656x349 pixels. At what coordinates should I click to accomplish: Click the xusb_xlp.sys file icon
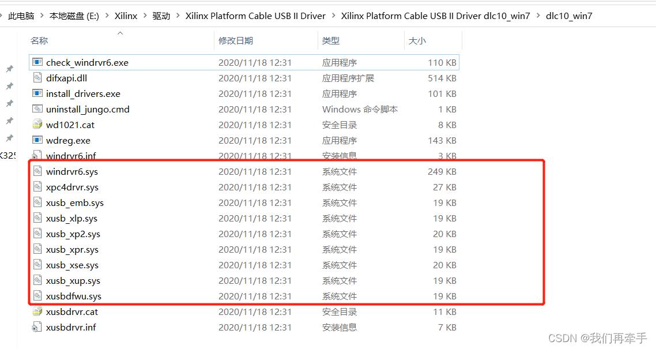(37, 218)
